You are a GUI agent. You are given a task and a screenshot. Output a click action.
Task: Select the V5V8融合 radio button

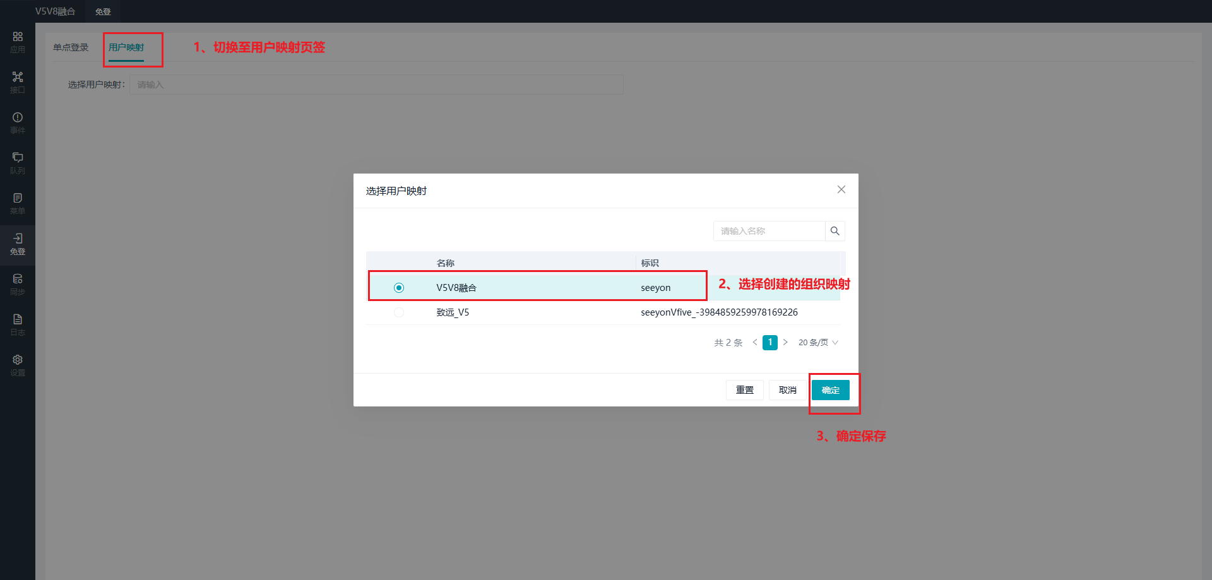click(399, 288)
